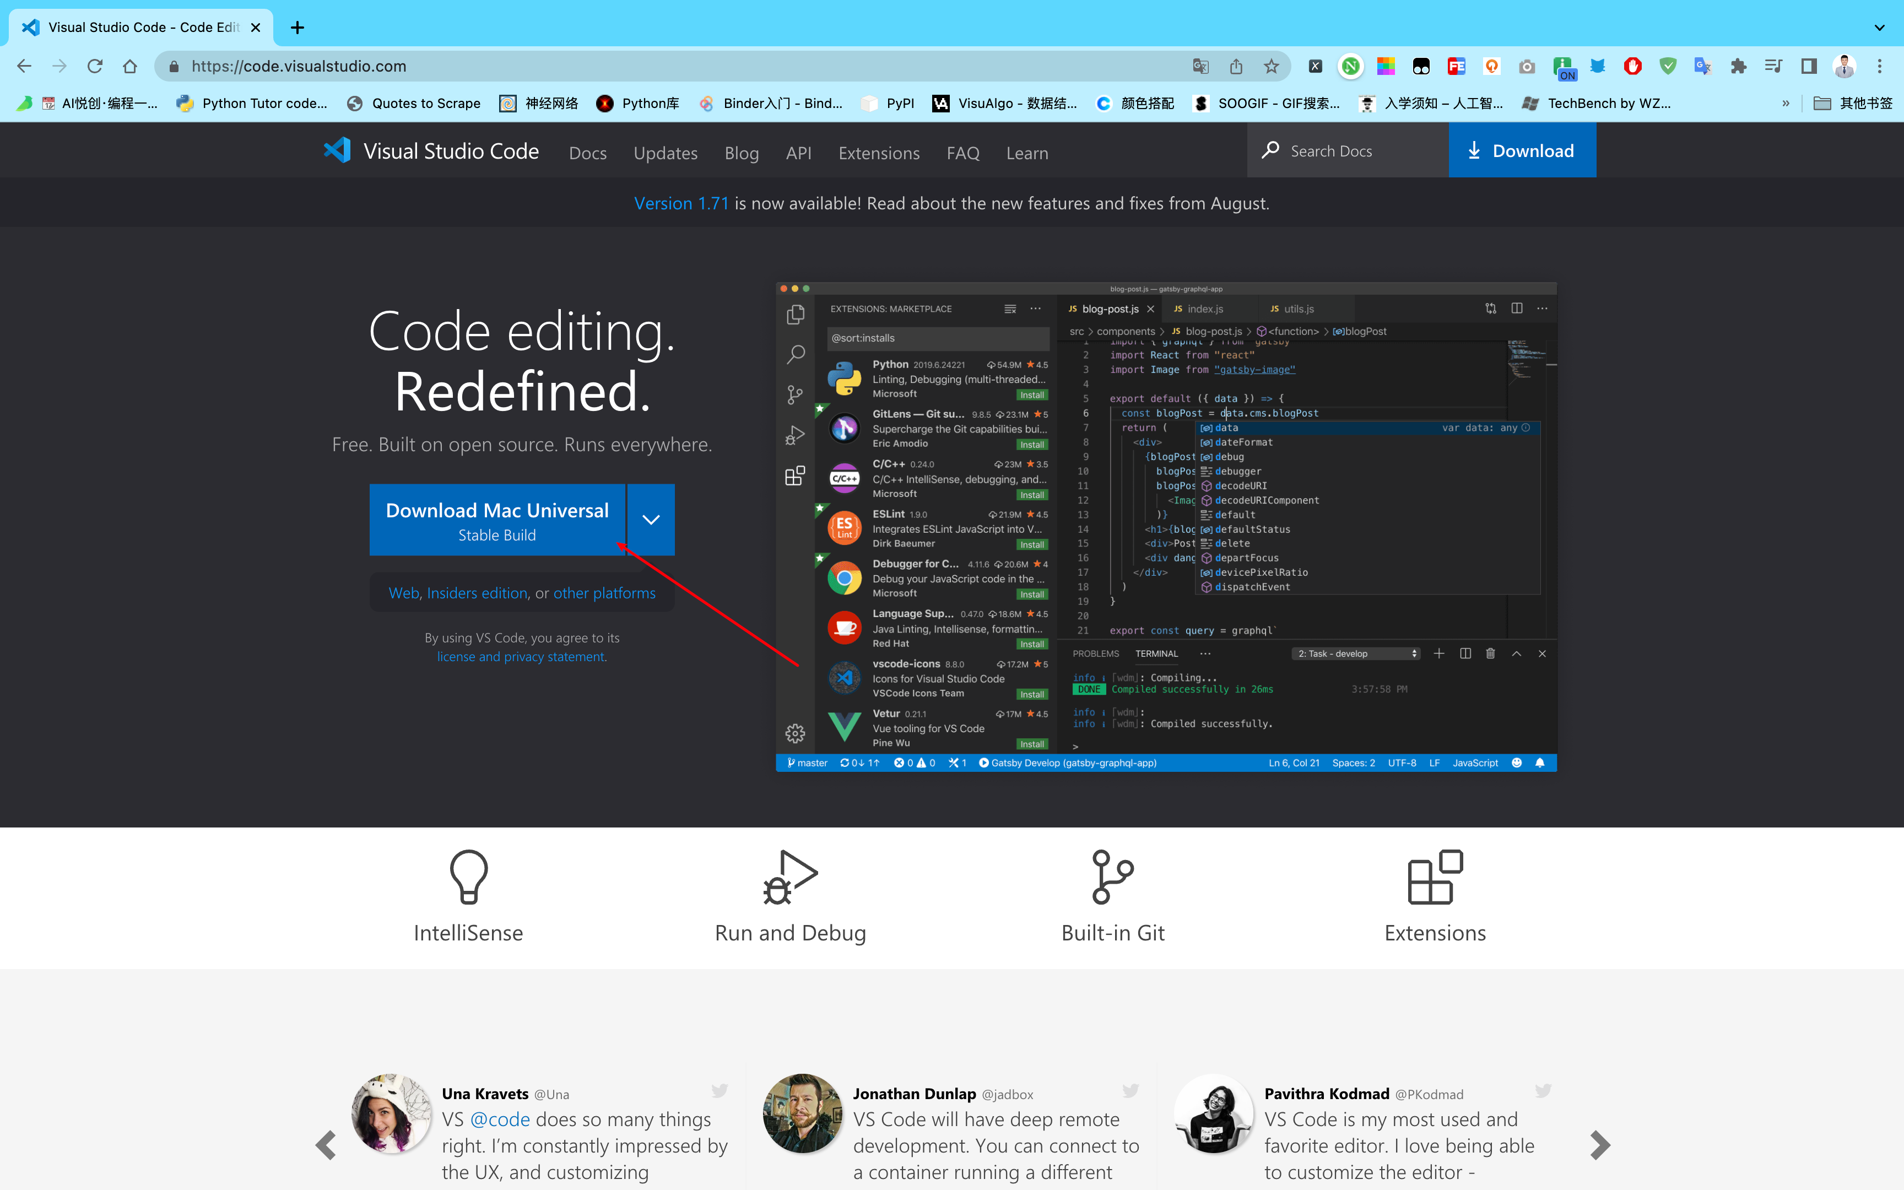Click the blue Download button in header
Viewport: 1904px width, 1190px height.
pos(1522,150)
